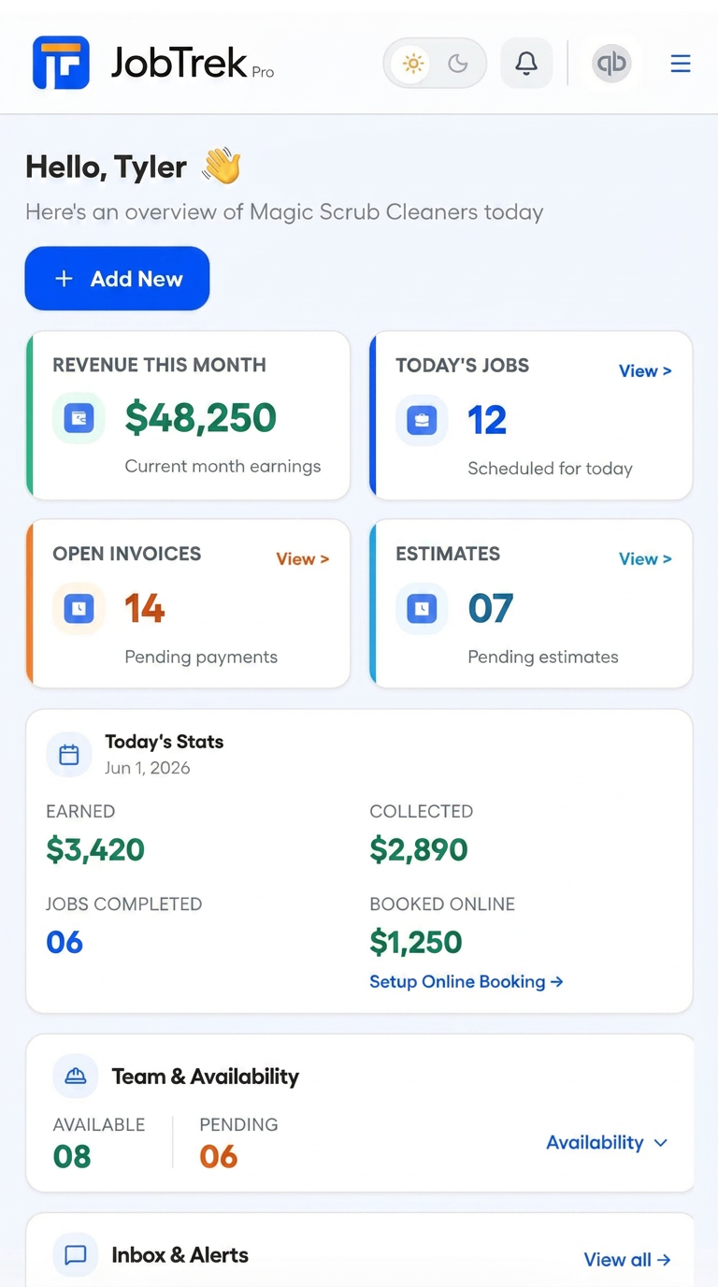Click Inbox & Alerts chat icon
Viewport: 718px width, 1287px height.
(x=76, y=1255)
